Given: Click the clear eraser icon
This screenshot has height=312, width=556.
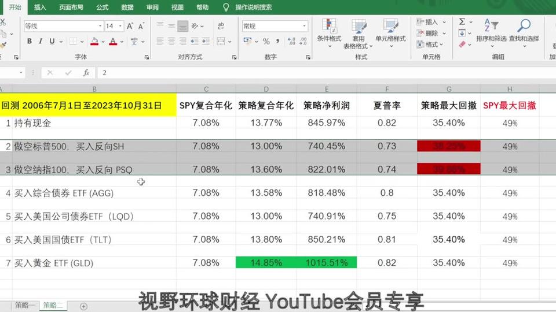Looking at the screenshot, I should 462,44.
